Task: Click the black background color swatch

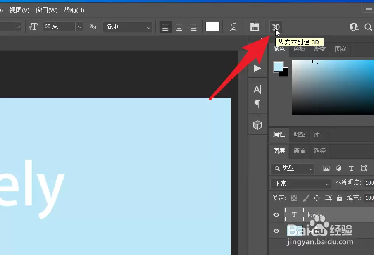Action: 285,73
